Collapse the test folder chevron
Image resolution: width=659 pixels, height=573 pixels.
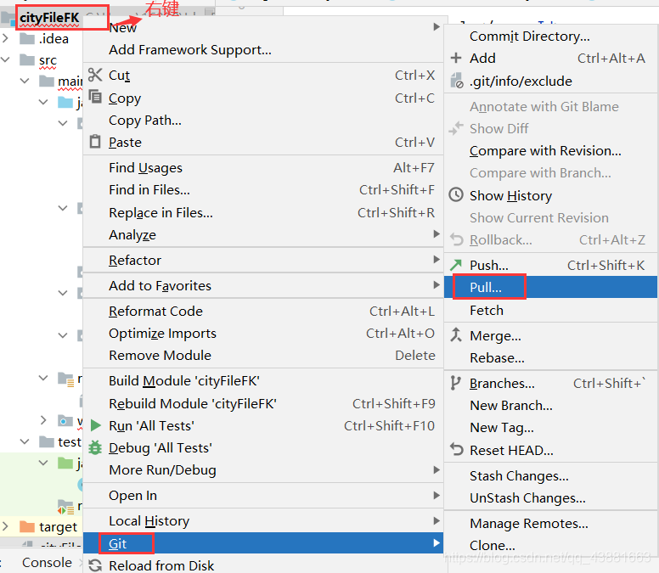25,441
